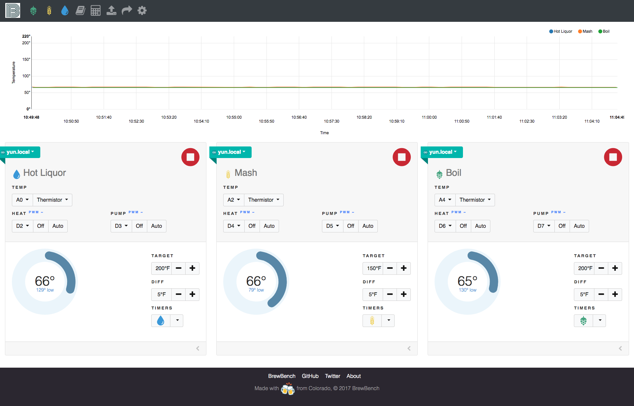Viewport: 634px width, 406px height.
Task: Set the Boil heat to Auto
Action: pyautogui.click(x=480, y=226)
